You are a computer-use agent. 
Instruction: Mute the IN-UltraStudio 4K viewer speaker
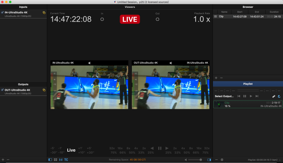coord(89,63)
